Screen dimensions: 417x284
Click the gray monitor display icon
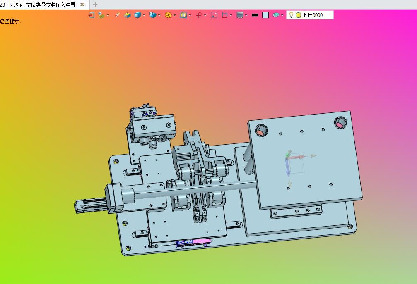click(x=240, y=15)
